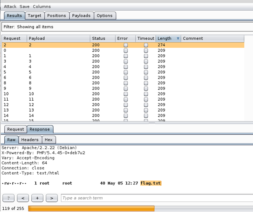Open the Request tab
The image size is (253, 212).
16,129
